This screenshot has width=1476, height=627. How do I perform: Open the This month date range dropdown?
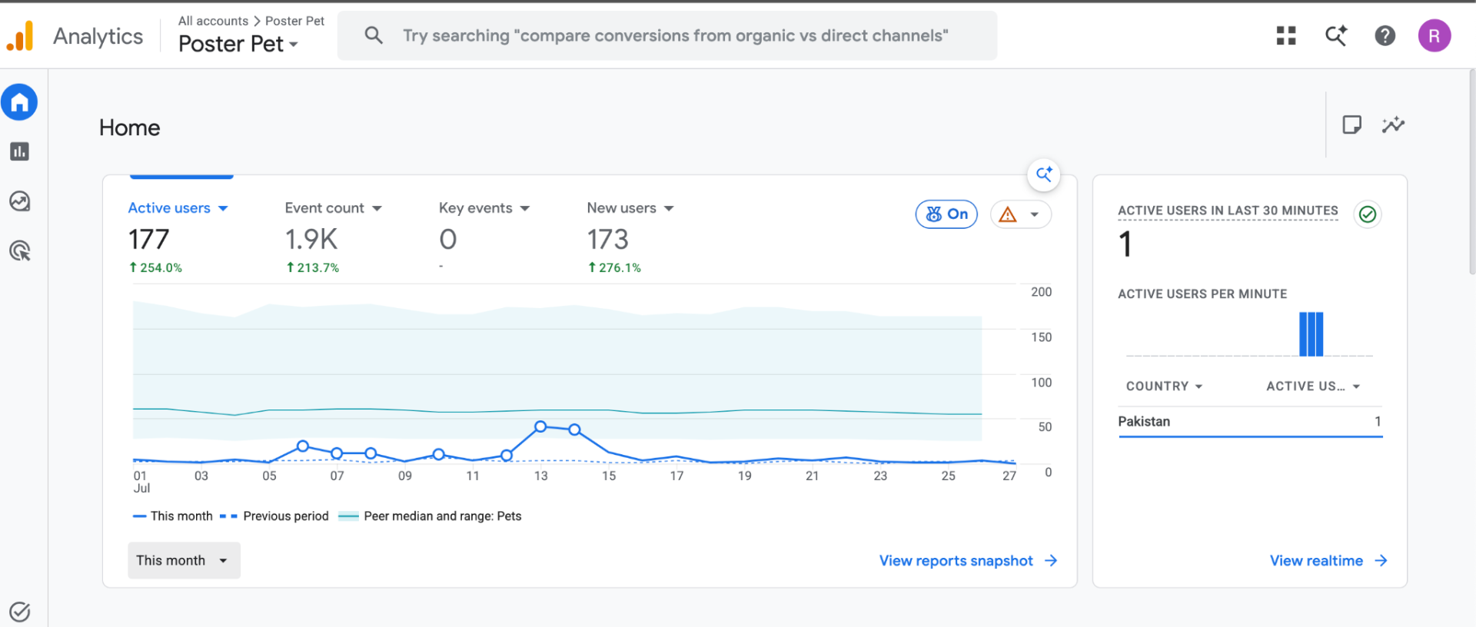coord(184,560)
